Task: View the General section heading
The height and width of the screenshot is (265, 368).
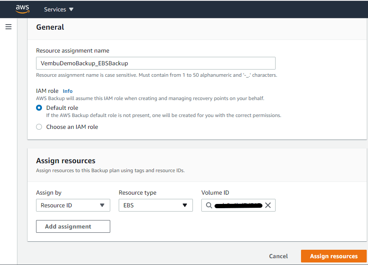Action: point(50,27)
